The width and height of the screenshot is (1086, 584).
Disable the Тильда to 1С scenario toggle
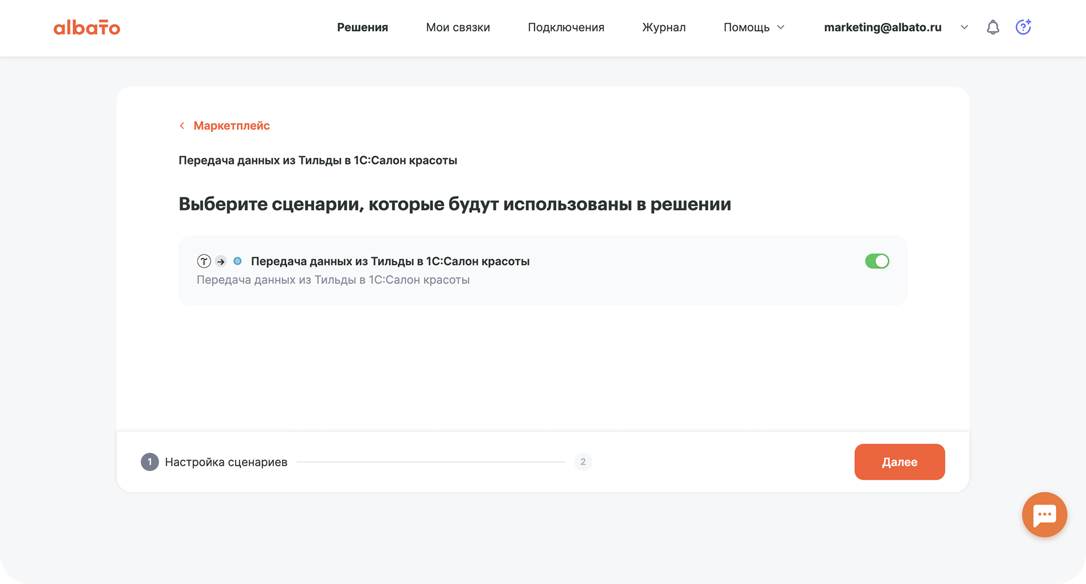pos(877,261)
